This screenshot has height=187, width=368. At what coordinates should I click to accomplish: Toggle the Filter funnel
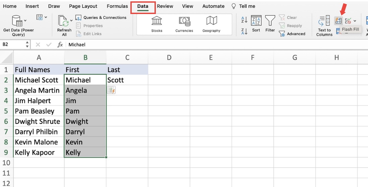point(270,24)
